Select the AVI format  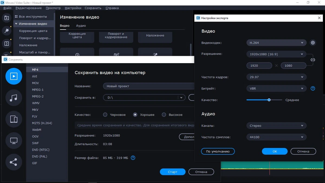[47, 76]
